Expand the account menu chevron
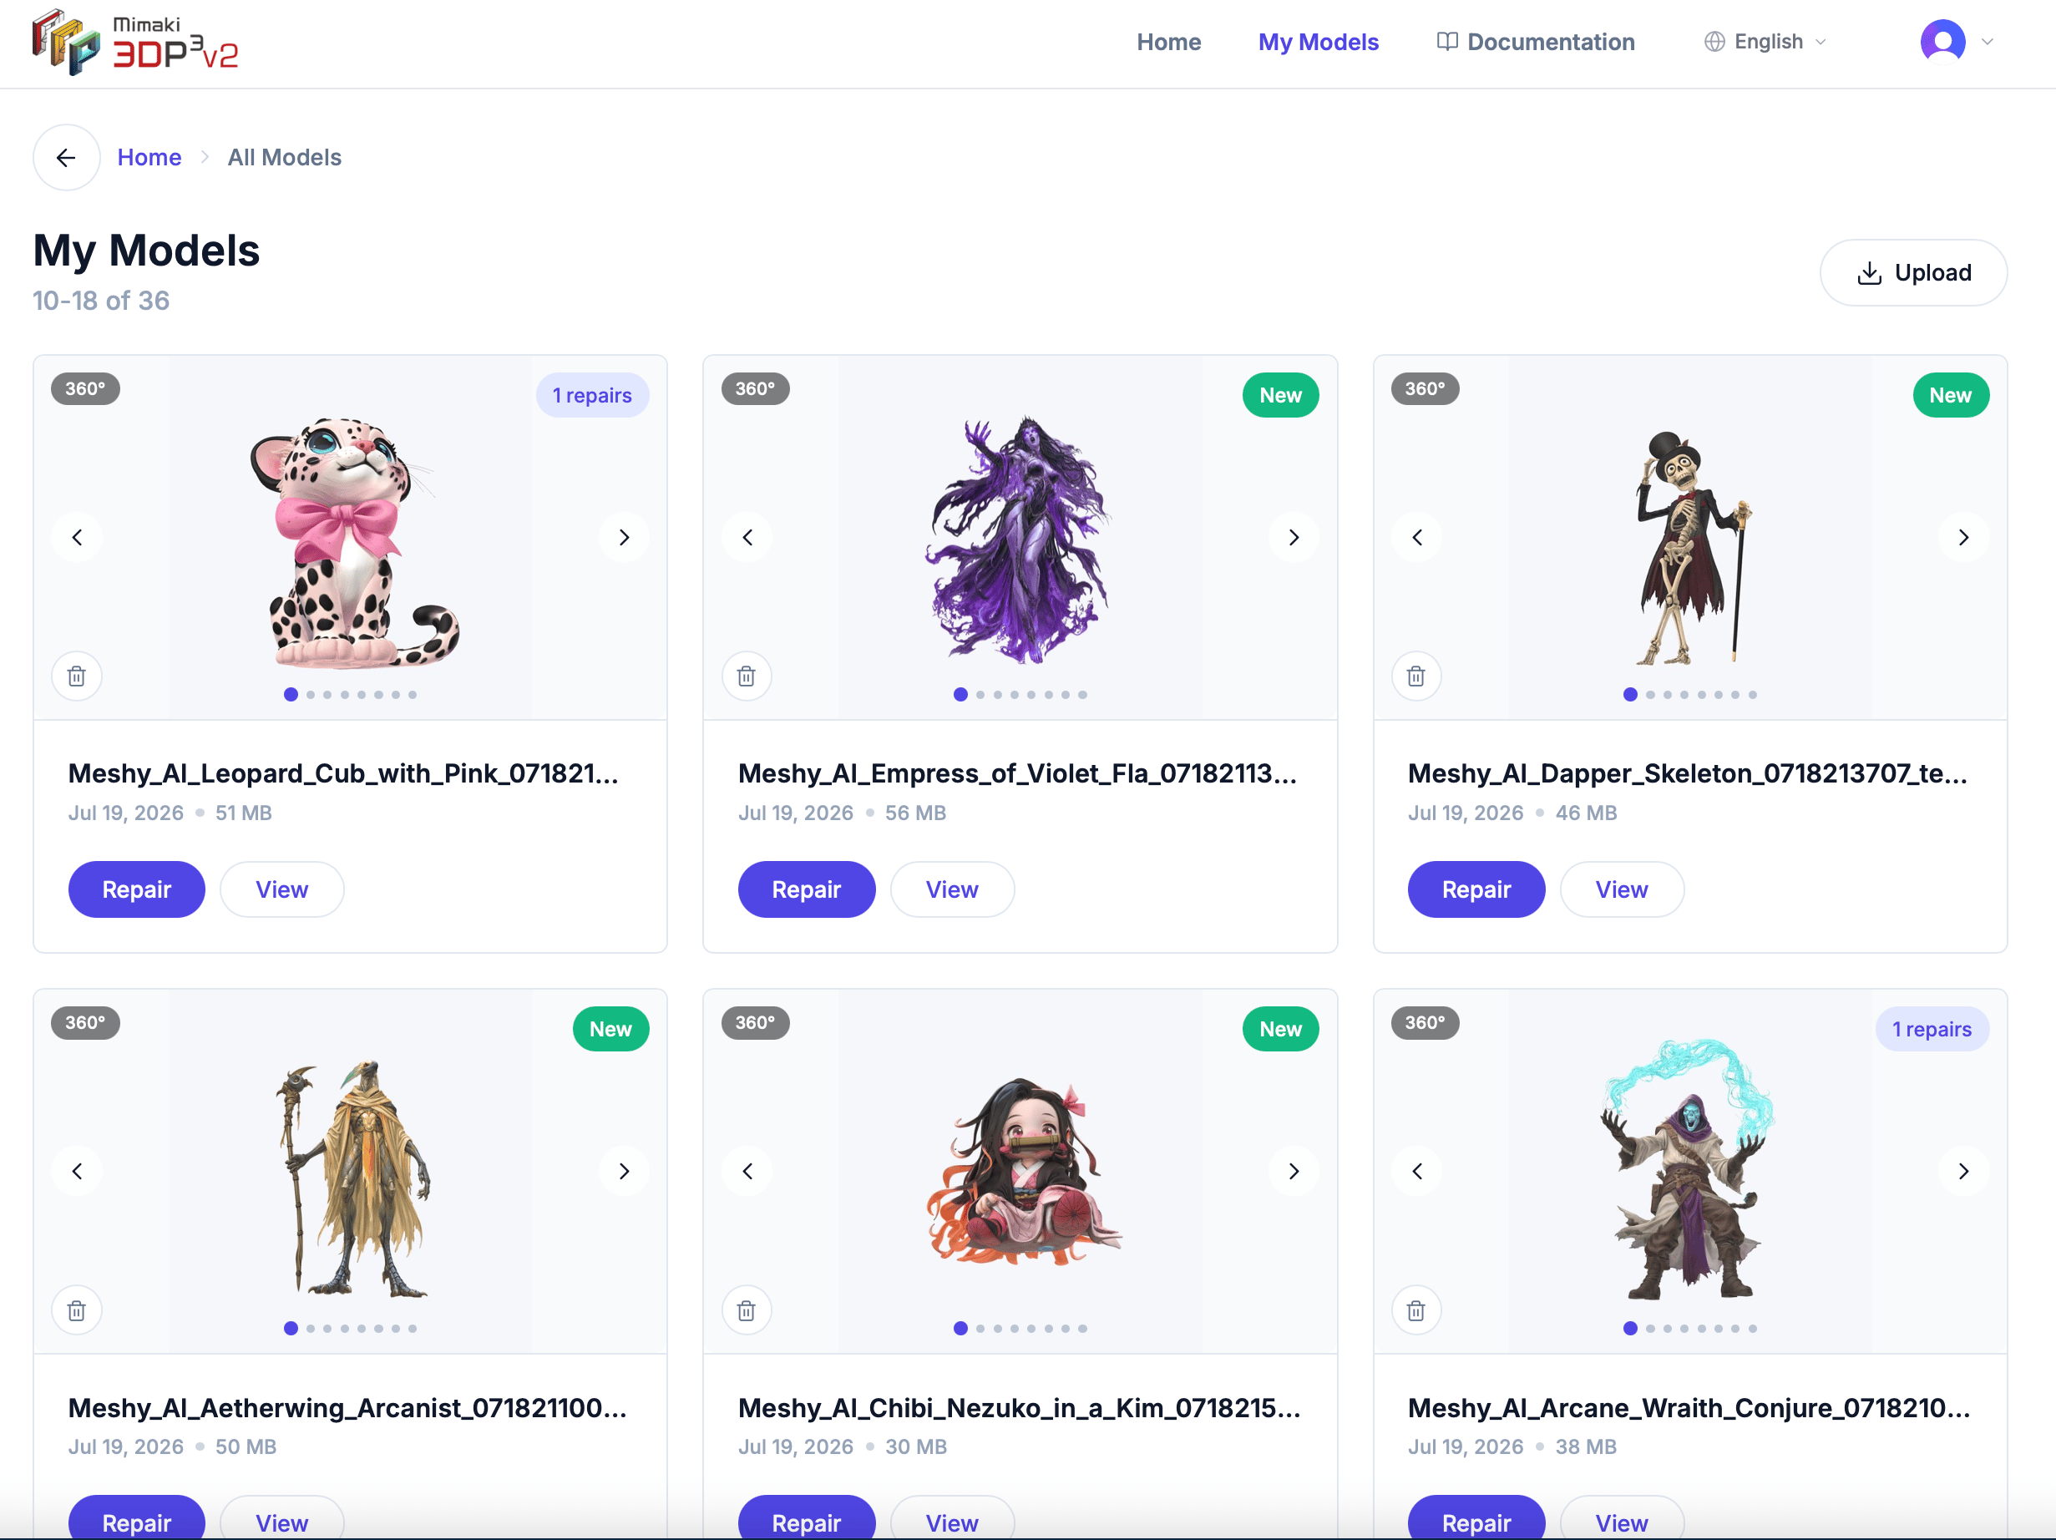Image resolution: width=2056 pixels, height=1540 pixels. click(x=1988, y=42)
